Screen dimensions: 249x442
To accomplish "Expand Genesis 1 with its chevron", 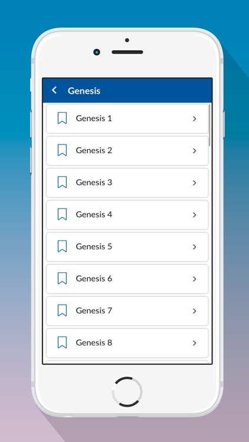I will tap(194, 118).
